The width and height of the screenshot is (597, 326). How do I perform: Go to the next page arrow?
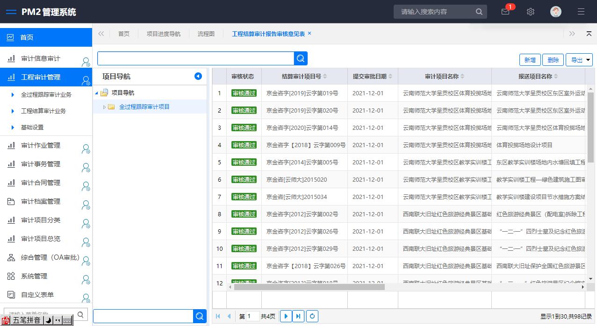286,316
